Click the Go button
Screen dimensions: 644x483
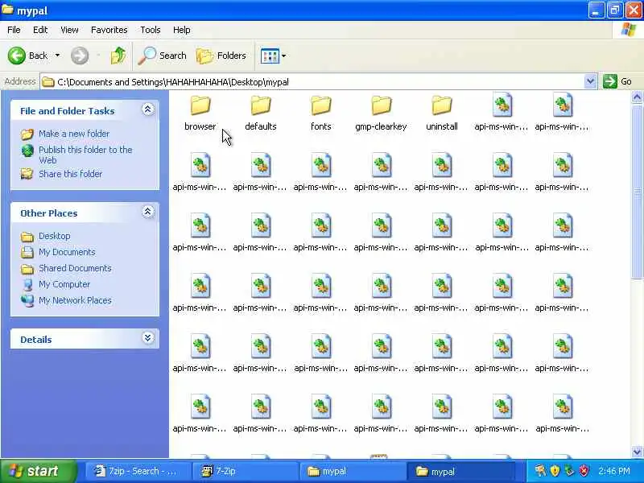pos(617,81)
